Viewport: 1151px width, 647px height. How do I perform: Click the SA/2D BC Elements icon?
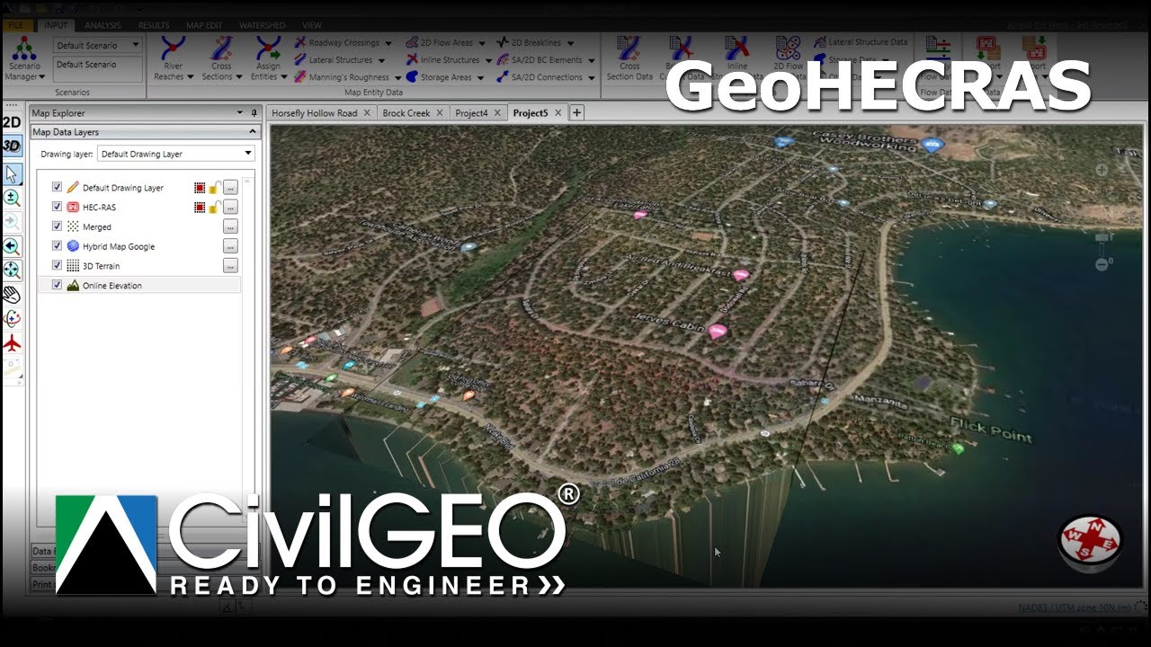click(504, 59)
